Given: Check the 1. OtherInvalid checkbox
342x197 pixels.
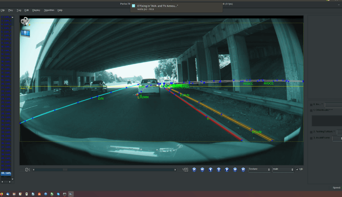Looking at the screenshot, I should (x=311, y=110).
